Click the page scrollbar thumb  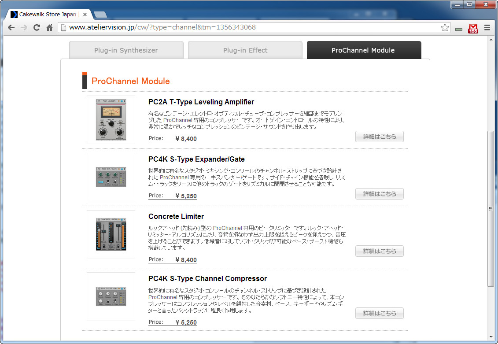tap(491, 209)
